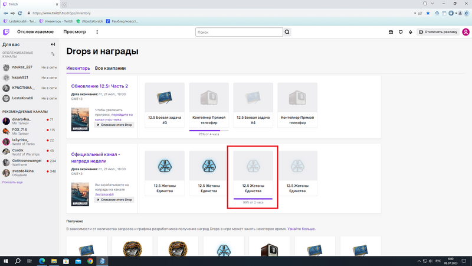472x266 pixels.
Task: Click the 99% progress bar under Жетоны Единства
Action: pos(253,199)
